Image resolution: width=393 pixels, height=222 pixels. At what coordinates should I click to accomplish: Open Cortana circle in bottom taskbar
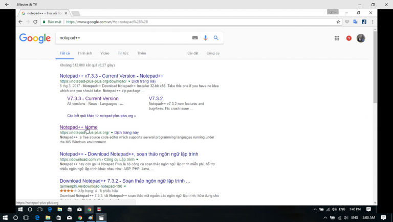[x=15, y=218]
